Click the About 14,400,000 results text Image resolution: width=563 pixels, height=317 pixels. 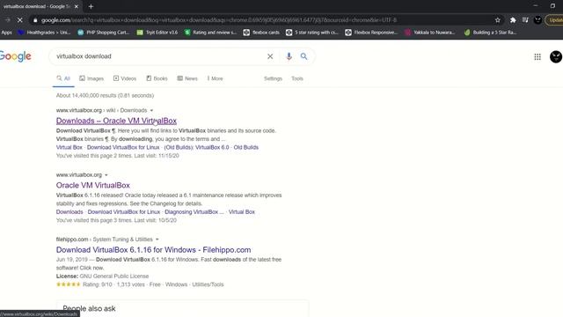point(105,95)
